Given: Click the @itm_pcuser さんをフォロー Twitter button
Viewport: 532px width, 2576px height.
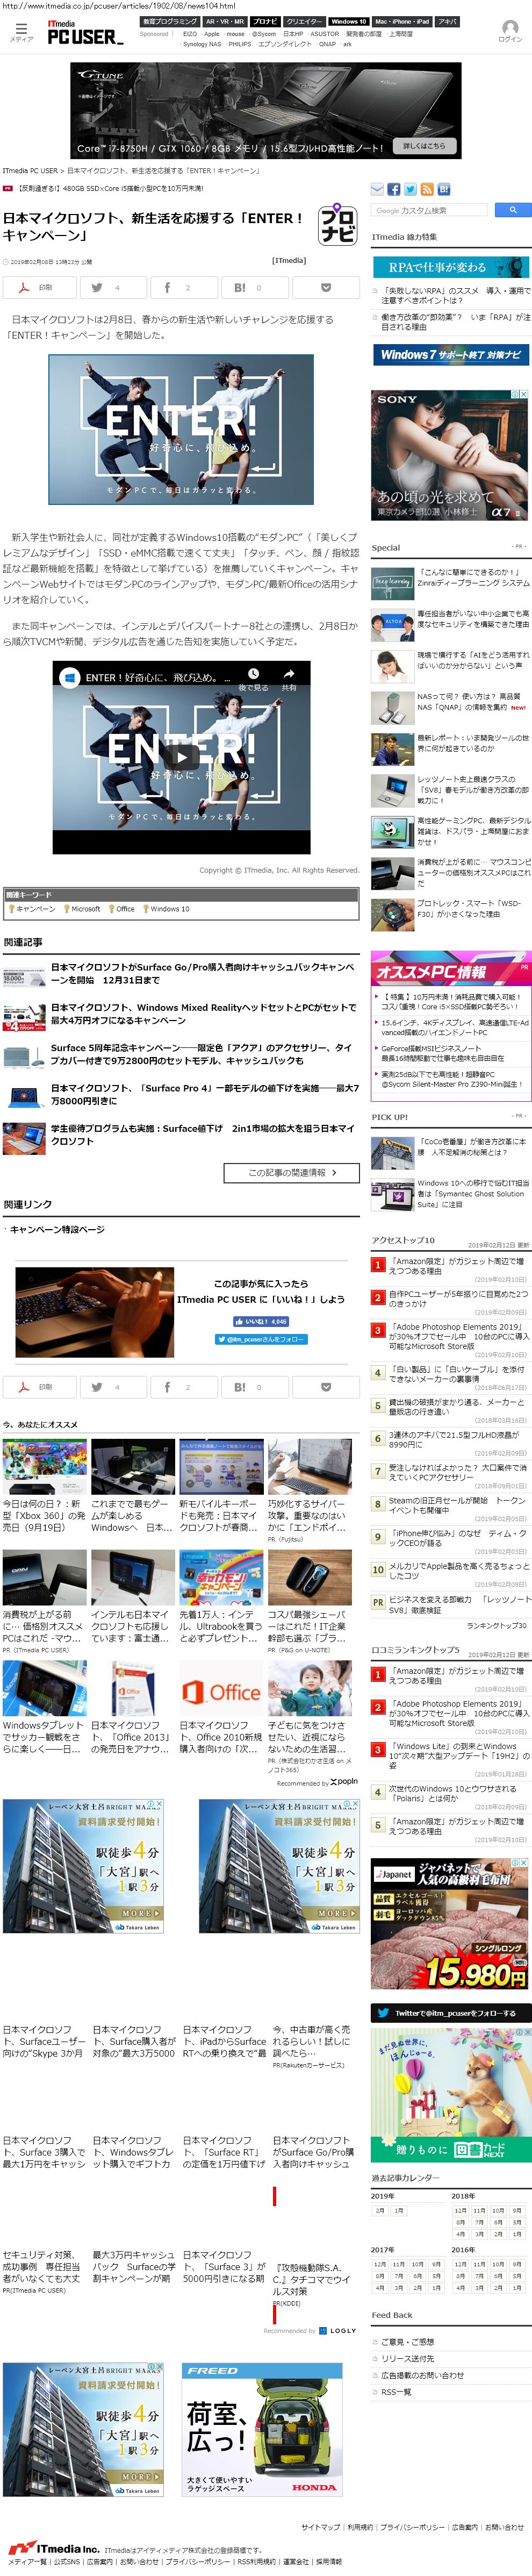Looking at the screenshot, I should pyautogui.click(x=260, y=1339).
